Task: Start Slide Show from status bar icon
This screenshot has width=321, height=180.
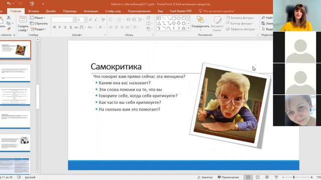Action: (x=276, y=177)
